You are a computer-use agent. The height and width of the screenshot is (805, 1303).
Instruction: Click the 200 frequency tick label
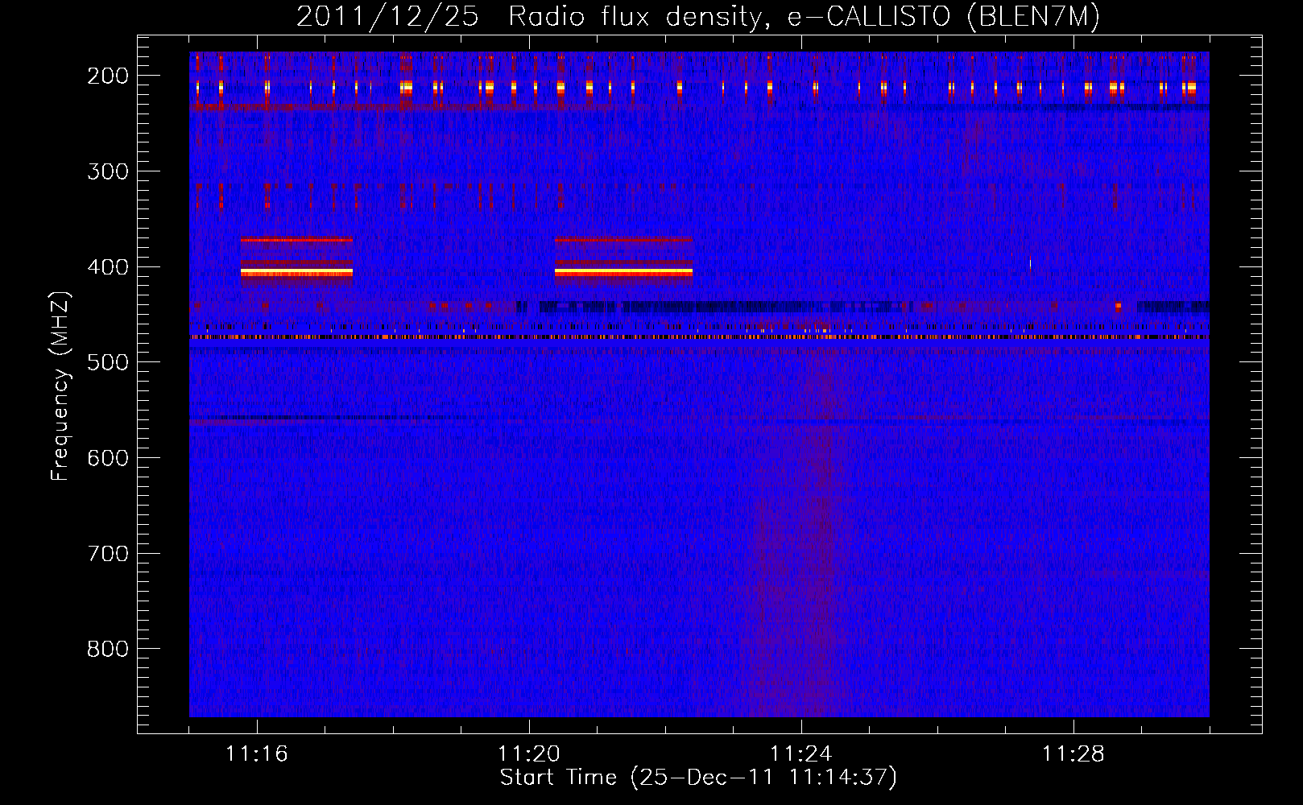pos(107,76)
